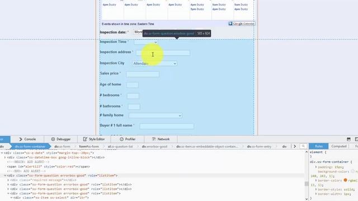This screenshot has width=358, height=201.
Task: Click the orange border-color swatch
Action: [345, 180]
